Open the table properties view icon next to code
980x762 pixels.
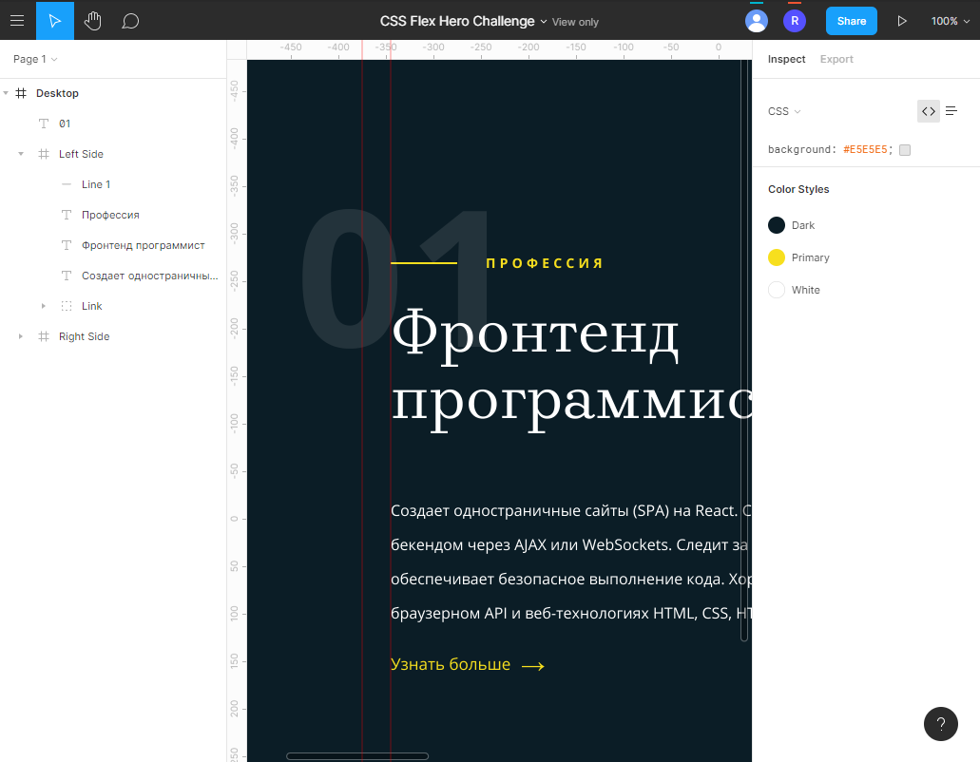951,111
